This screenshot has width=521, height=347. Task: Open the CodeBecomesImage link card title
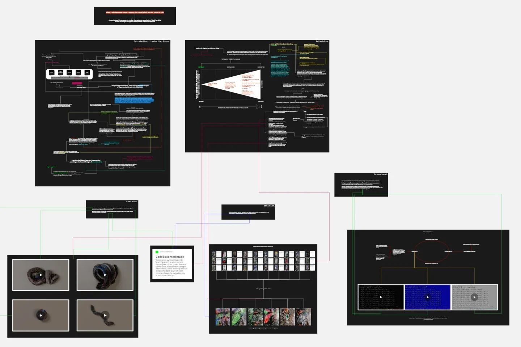click(x=170, y=257)
